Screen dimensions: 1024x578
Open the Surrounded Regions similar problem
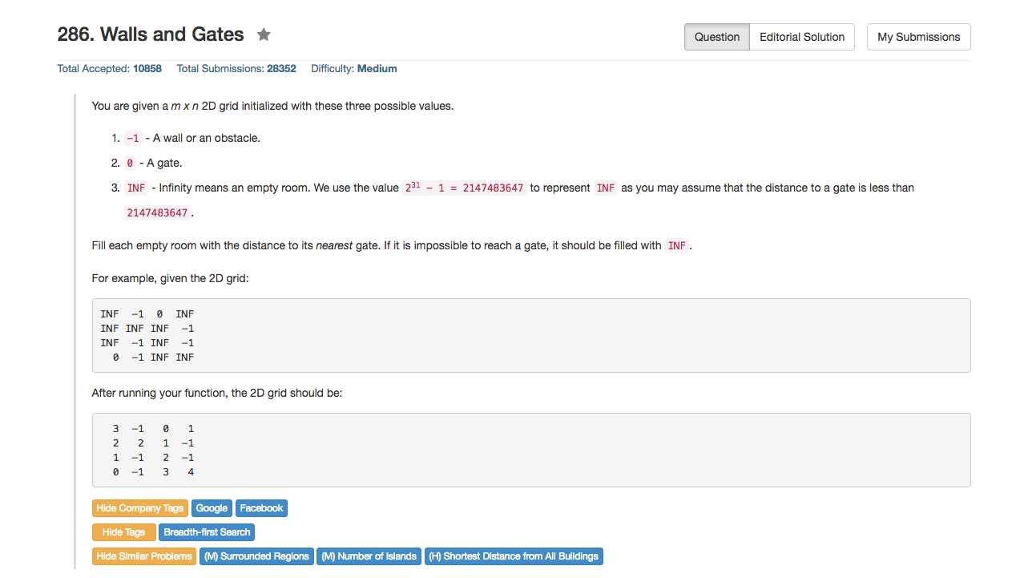(256, 556)
